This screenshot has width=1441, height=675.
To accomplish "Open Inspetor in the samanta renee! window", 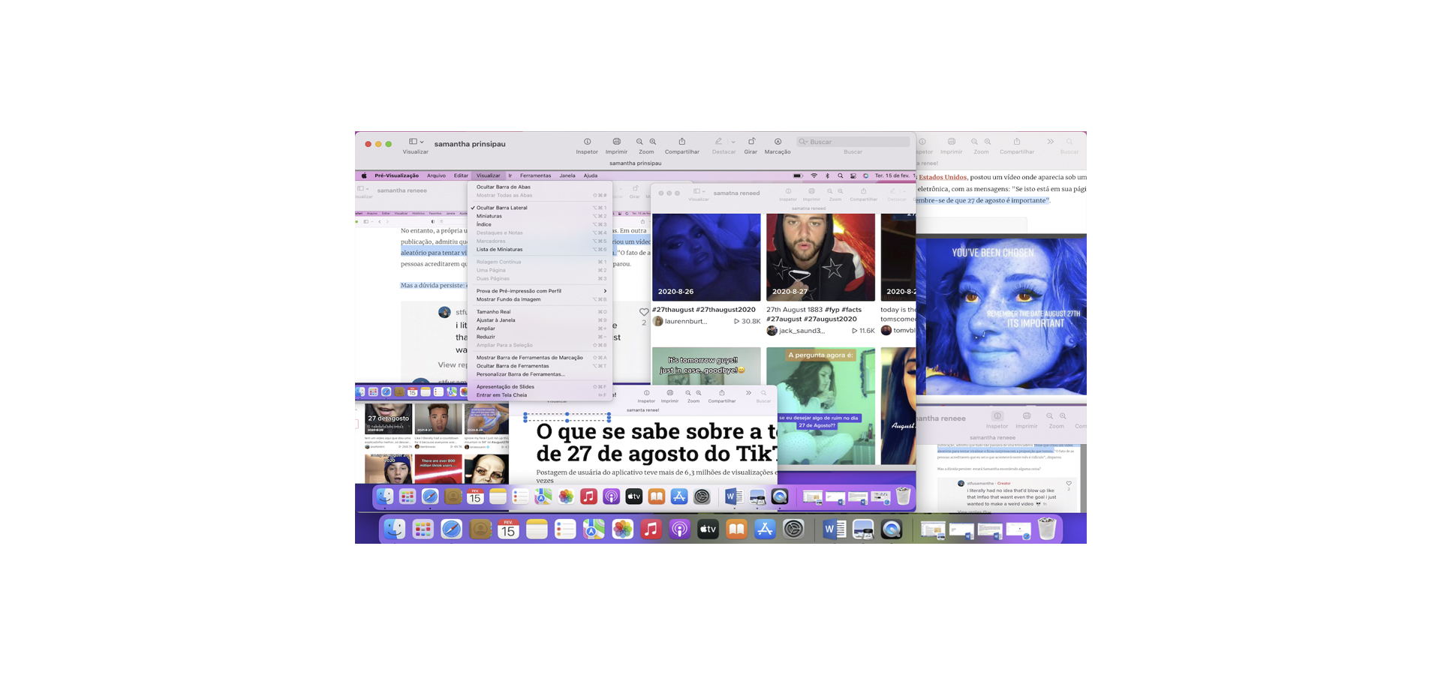I will (x=646, y=393).
